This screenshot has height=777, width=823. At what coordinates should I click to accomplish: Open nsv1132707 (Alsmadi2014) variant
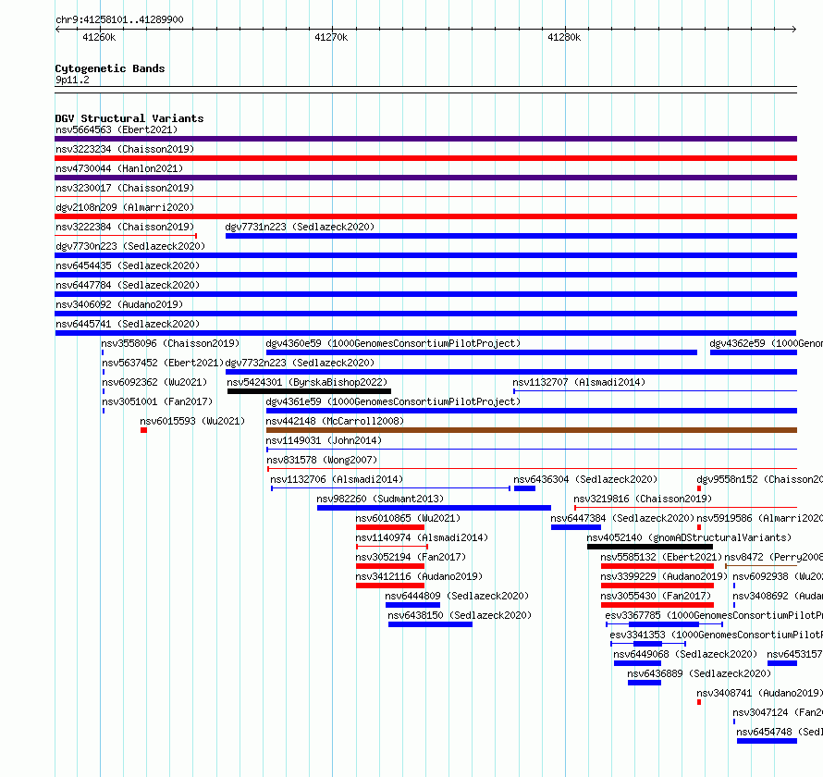tap(579, 382)
